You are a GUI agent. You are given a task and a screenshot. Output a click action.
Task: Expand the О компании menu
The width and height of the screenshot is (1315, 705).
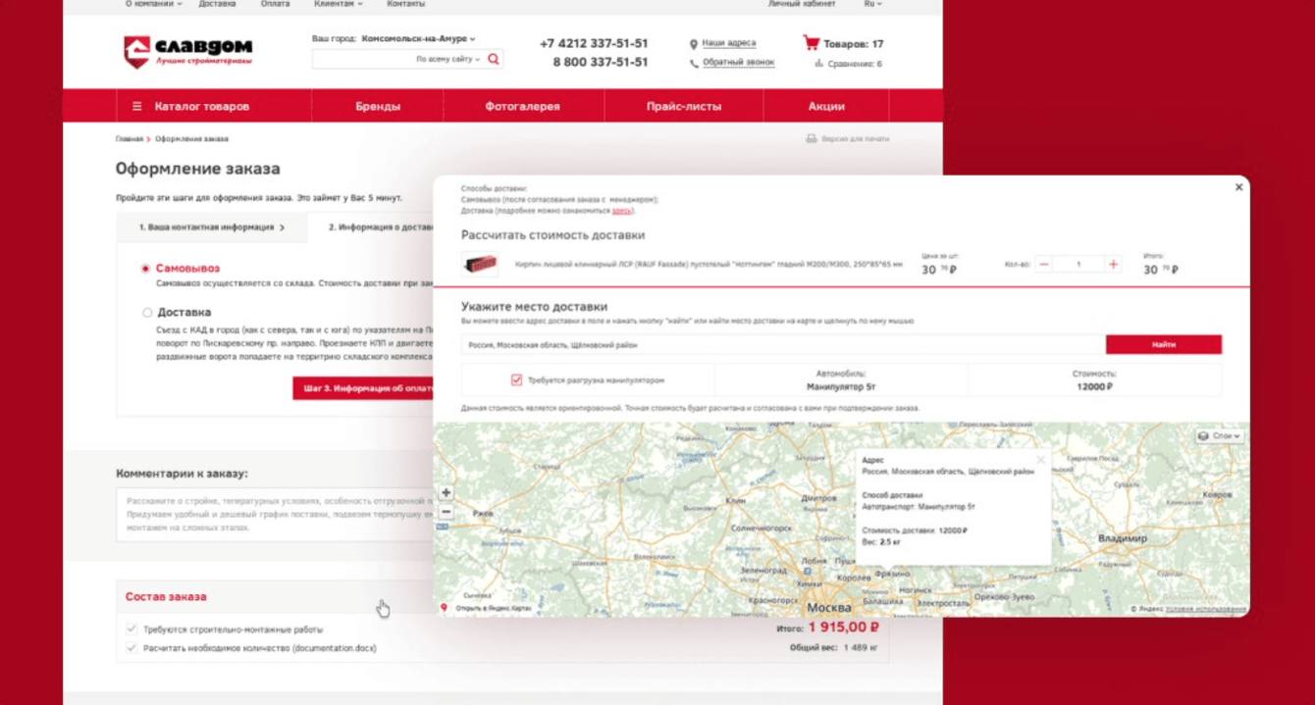153,4
